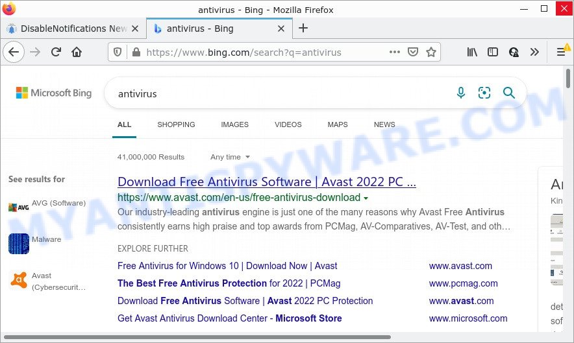Save page to Pocket
574x343 pixels.
[413, 53]
